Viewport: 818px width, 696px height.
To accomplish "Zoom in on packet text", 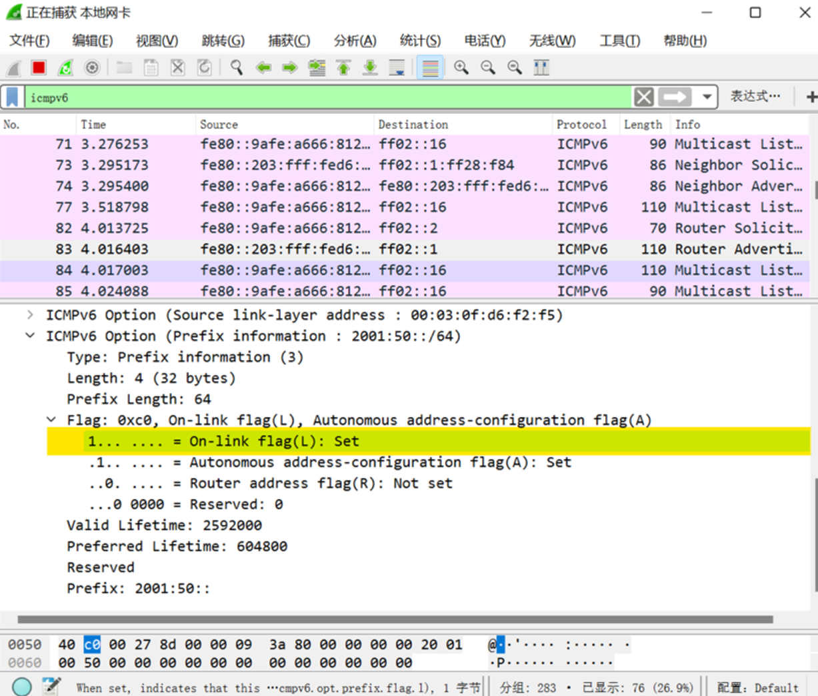I will pyautogui.click(x=461, y=68).
